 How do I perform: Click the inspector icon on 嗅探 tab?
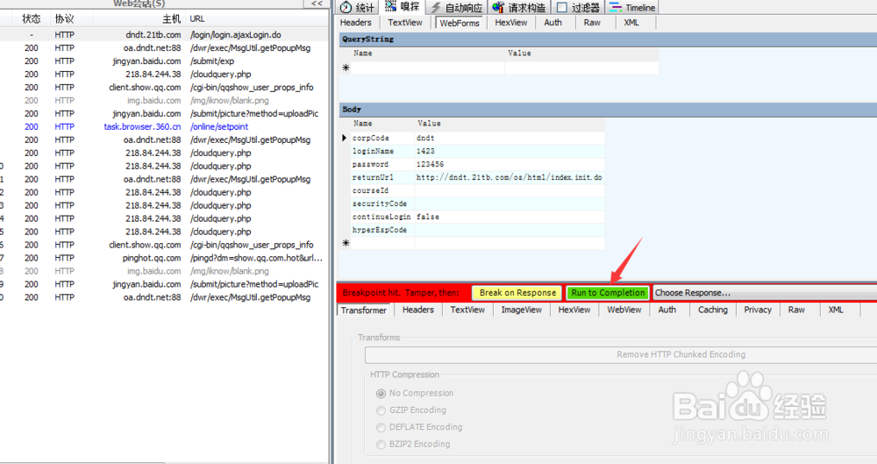[390, 6]
